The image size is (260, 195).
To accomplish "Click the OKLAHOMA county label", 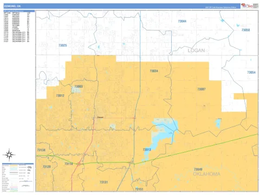I will pos(206,174).
